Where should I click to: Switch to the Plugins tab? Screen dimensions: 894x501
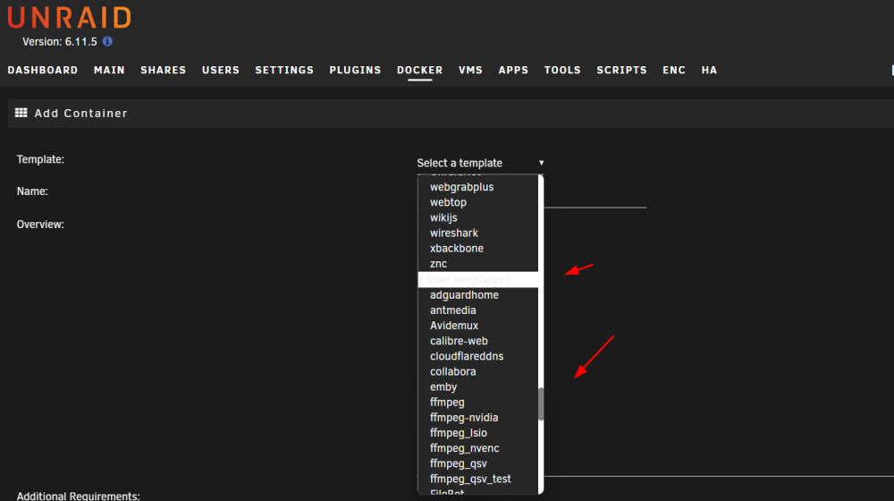coord(355,70)
